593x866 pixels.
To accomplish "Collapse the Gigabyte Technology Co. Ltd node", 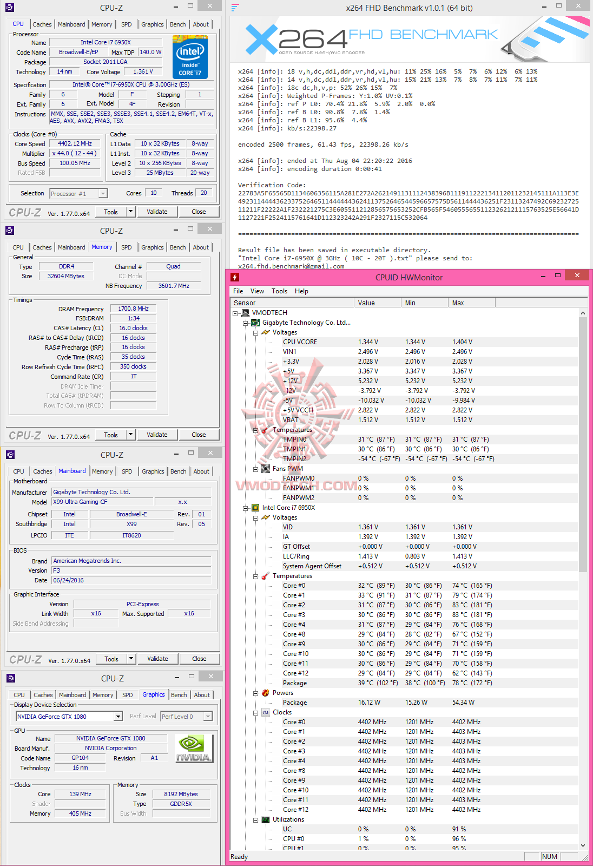I will tap(246, 323).
